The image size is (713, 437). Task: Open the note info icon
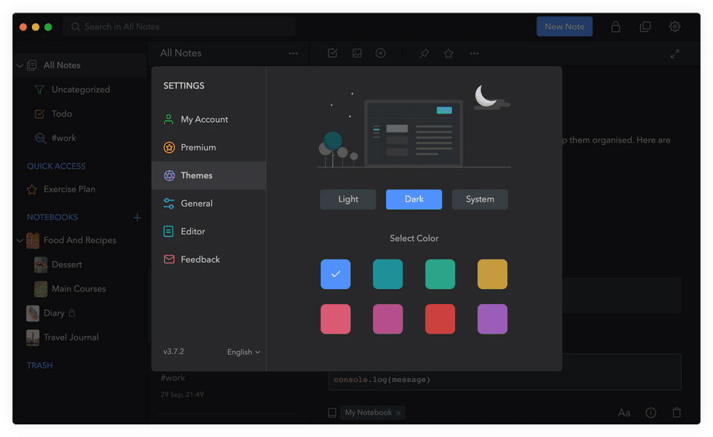pyautogui.click(x=651, y=413)
